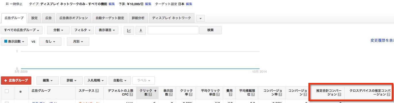Open help icon for 費用 column

click(x=231, y=94)
